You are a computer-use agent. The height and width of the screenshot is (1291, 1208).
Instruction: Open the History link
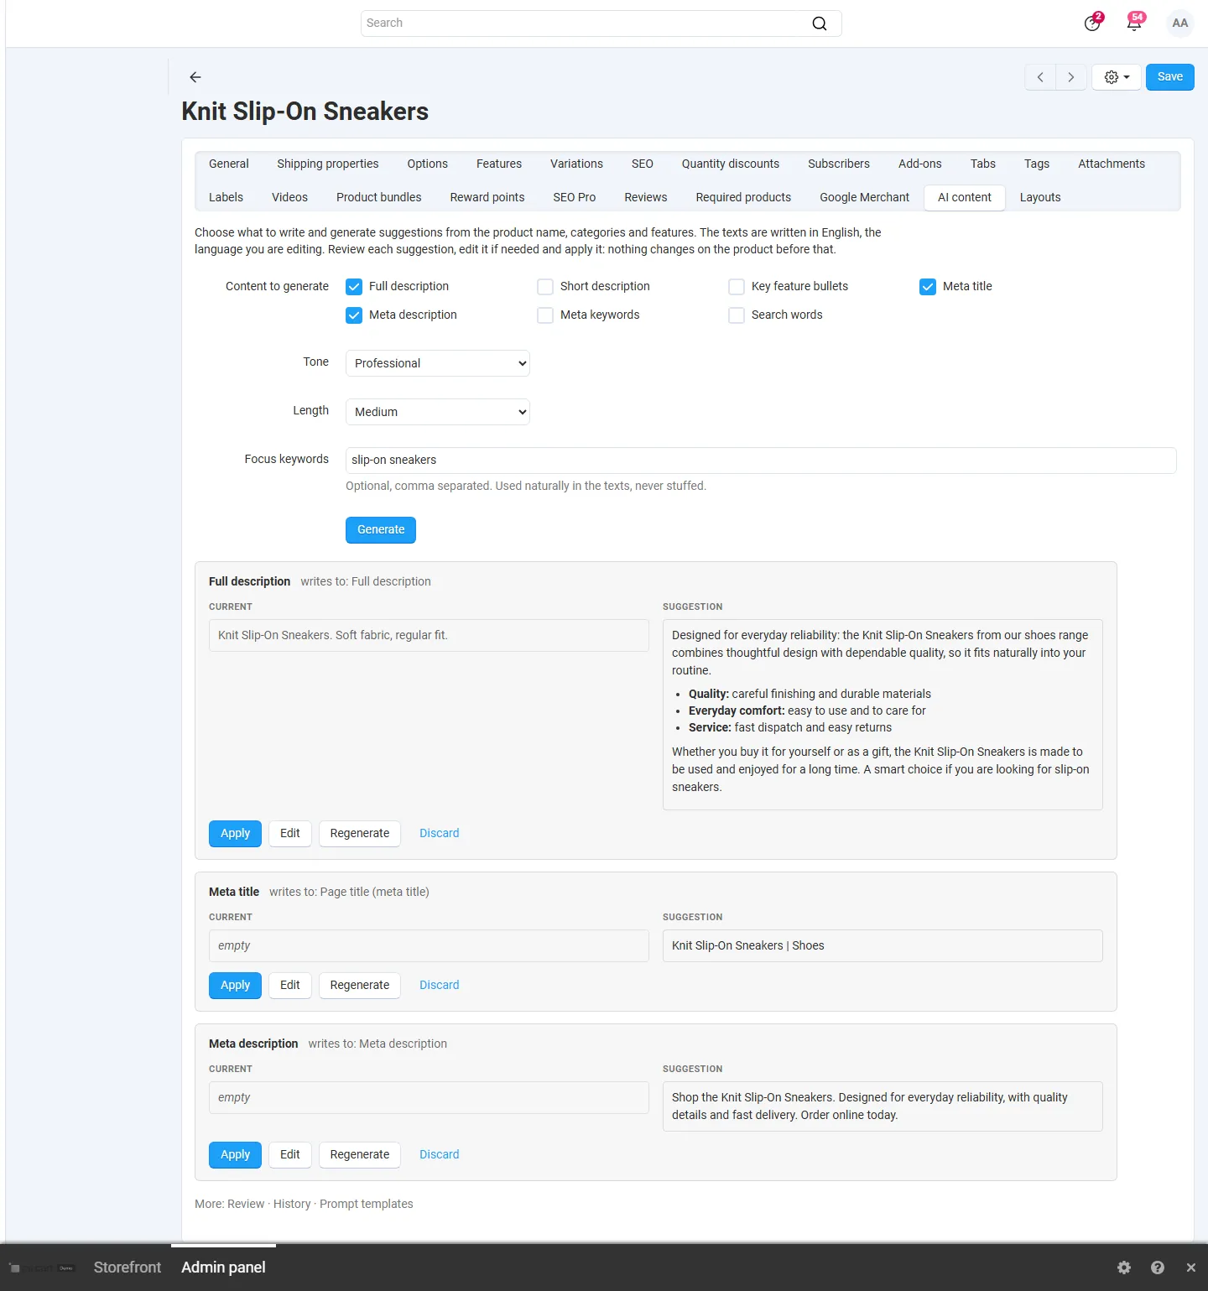point(292,1205)
